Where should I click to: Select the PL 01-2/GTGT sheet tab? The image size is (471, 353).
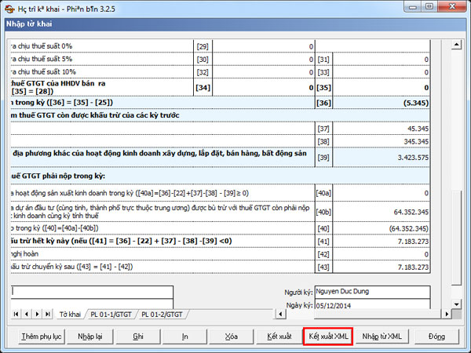tap(163, 315)
